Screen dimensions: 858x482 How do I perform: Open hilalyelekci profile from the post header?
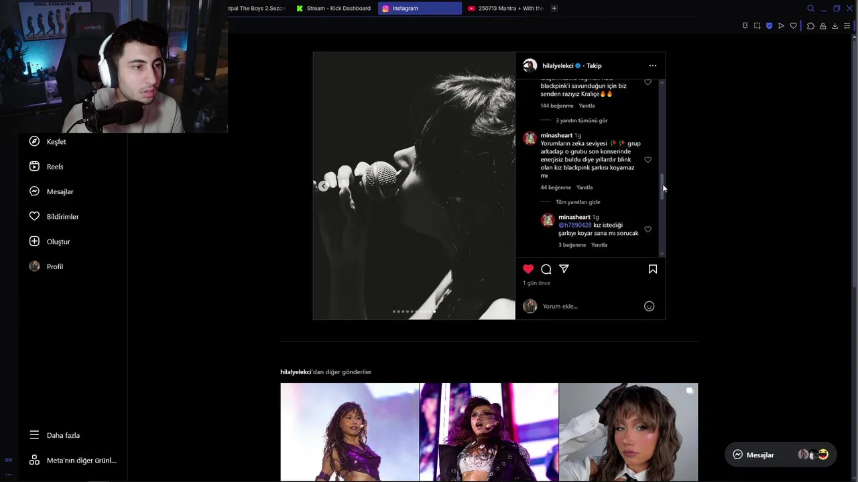click(x=558, y=66)
